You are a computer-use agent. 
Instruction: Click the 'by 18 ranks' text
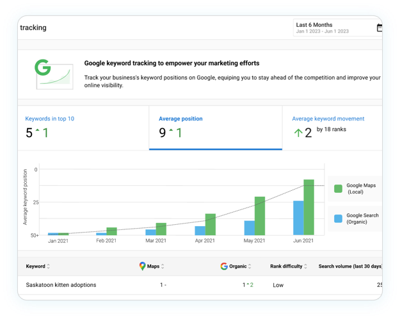pyautogui.click(x=332, y=129)
